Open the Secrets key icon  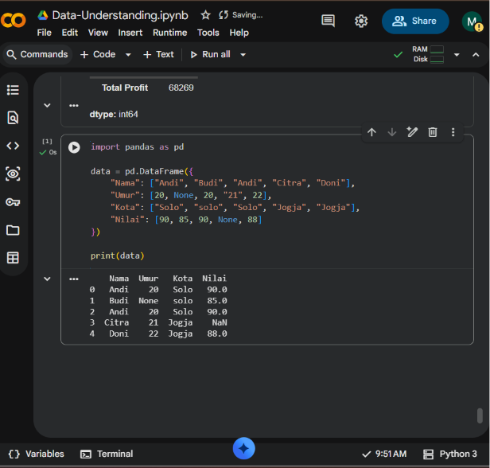point(13,202)
